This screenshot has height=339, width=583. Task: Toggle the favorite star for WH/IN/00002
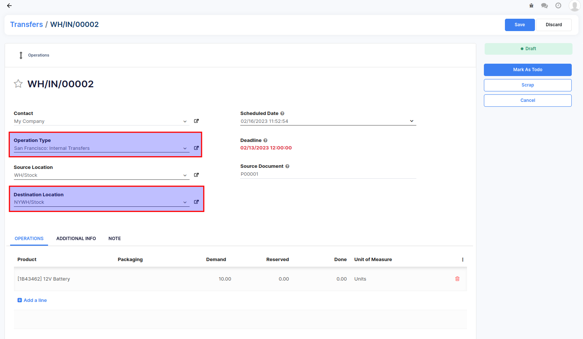pyautogui.click(x=18, y=84)
